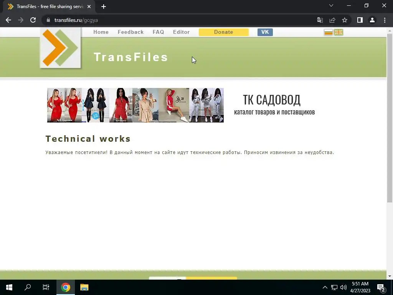The height and width of the screenshot is (295, 393).
Task: Click the scrollbar down arrow
Action: (x=390, y=277)
